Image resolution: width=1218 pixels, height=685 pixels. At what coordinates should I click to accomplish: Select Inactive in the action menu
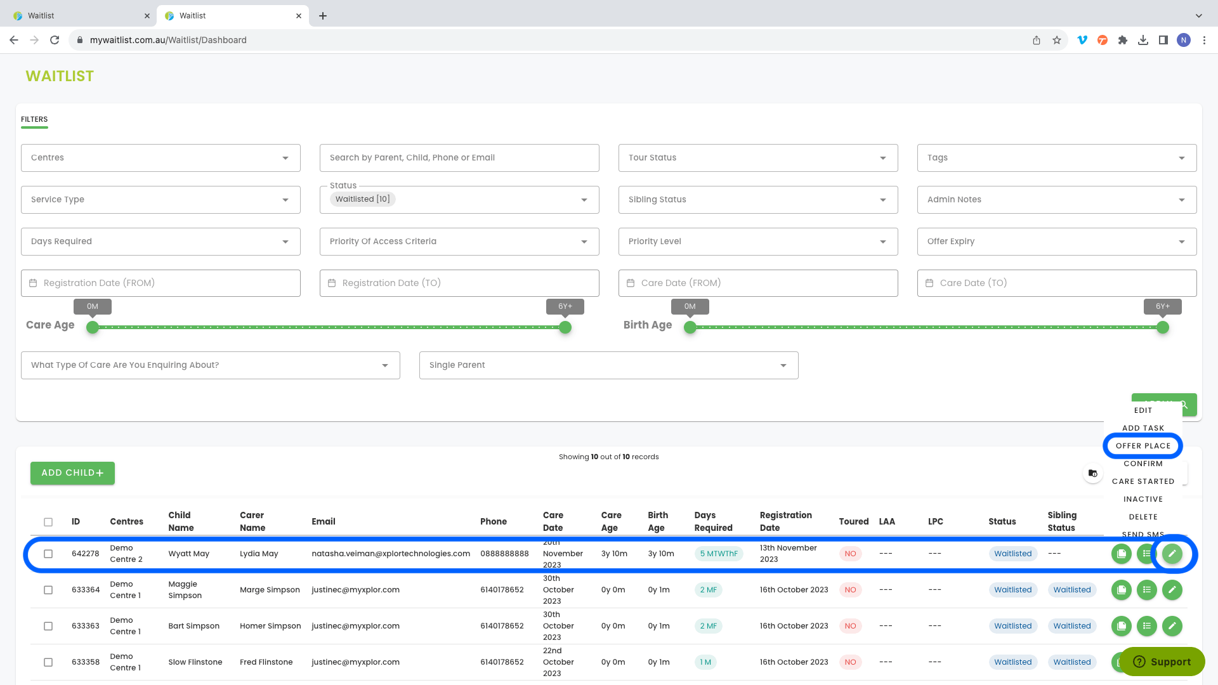[1143, 499]
